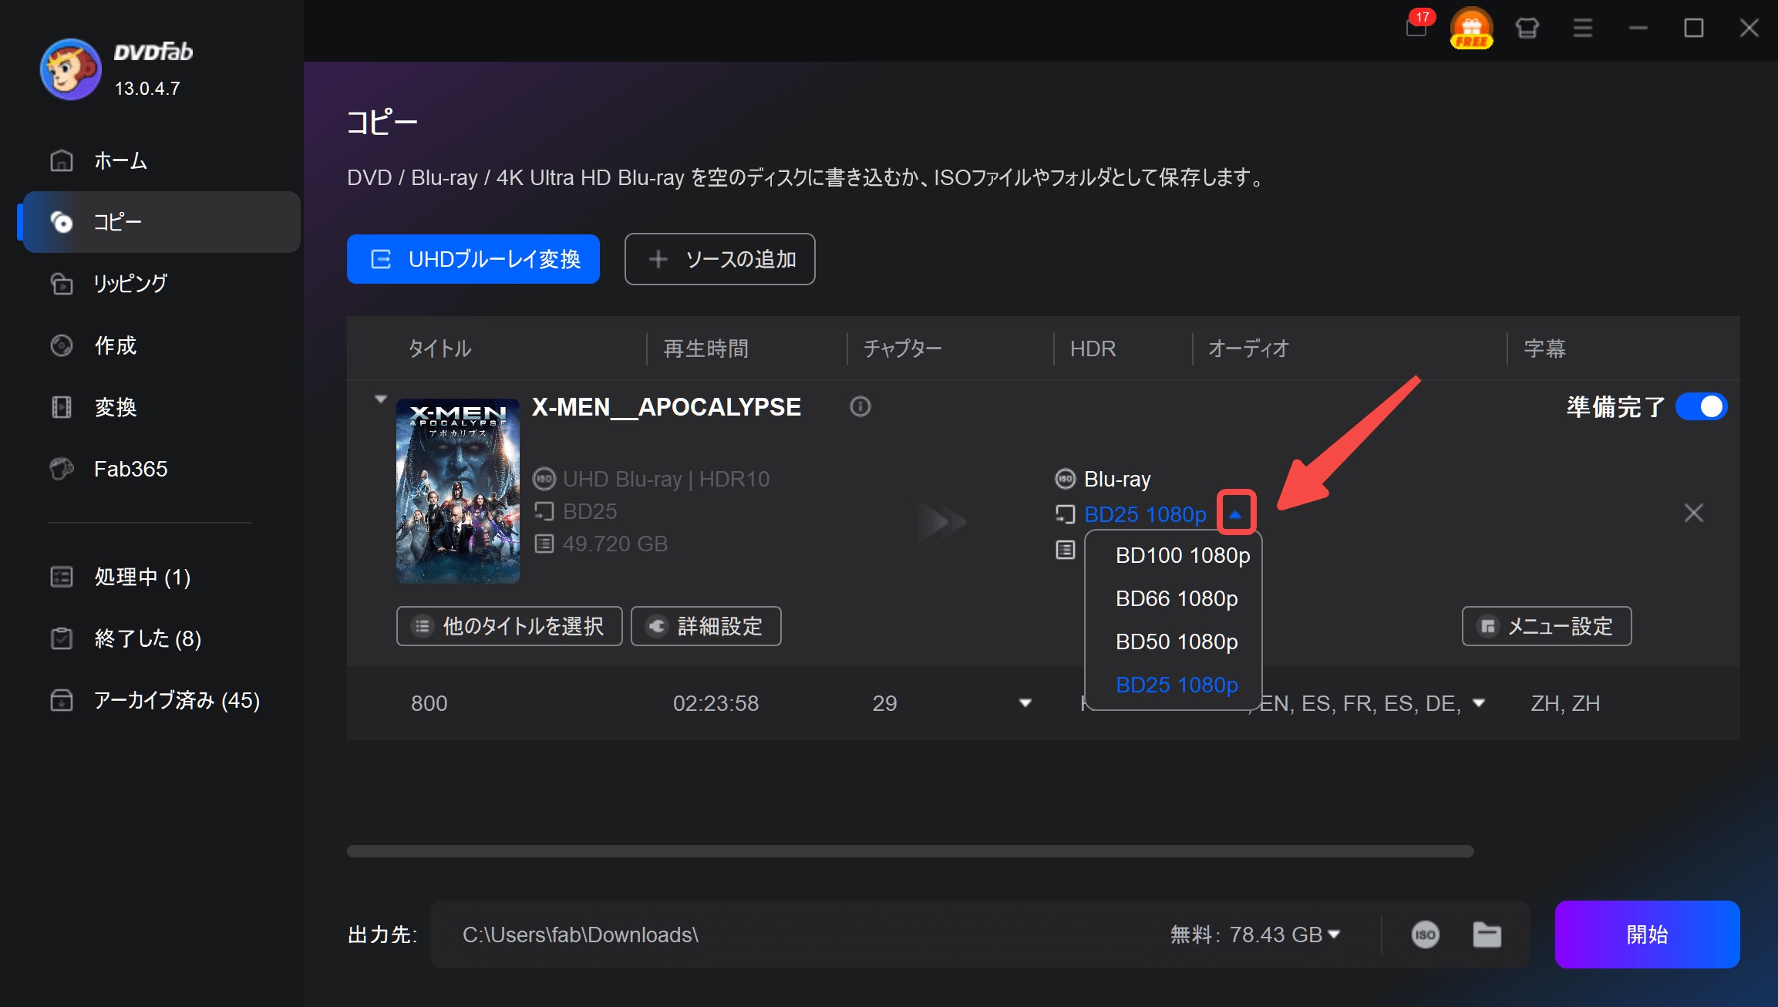Click the アーカイブ済み archive box icon
The width and height of the screenshot is (1778, 1007).
[x=62, y=700]
